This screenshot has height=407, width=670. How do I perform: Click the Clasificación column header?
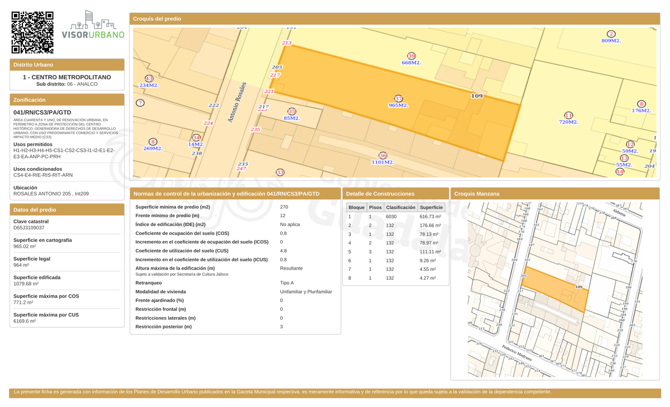pyautogui.click(x=401, y=207)
